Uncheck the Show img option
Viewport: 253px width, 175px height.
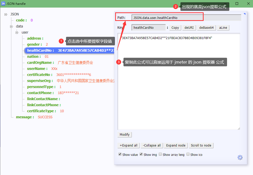tap(141, 154)
